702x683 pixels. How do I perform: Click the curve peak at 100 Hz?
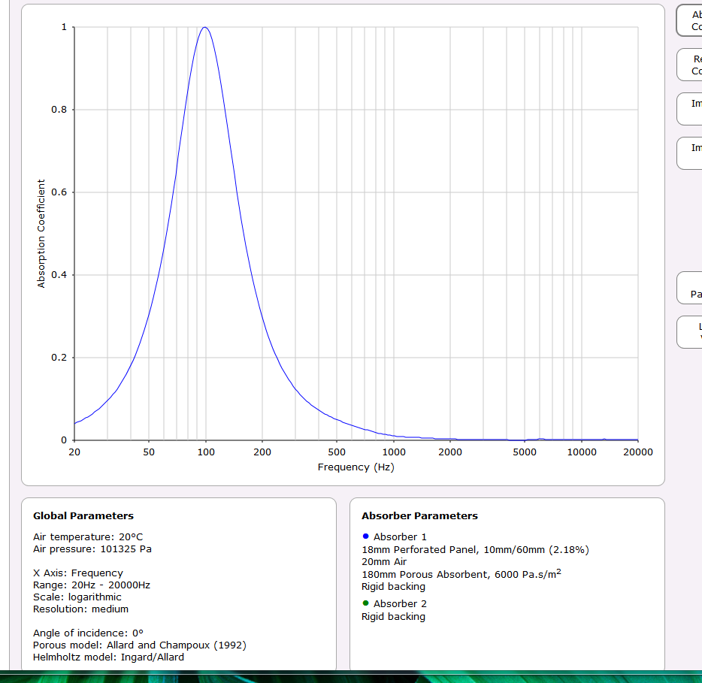pyautogui.click(x=204, y=28)
